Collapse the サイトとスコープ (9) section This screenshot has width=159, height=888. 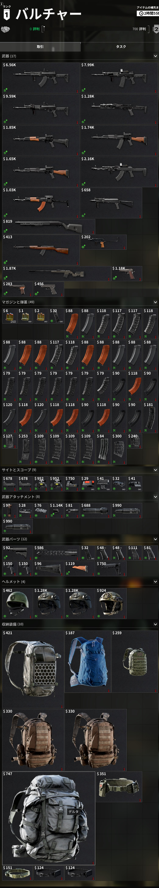tap(155, 470)
